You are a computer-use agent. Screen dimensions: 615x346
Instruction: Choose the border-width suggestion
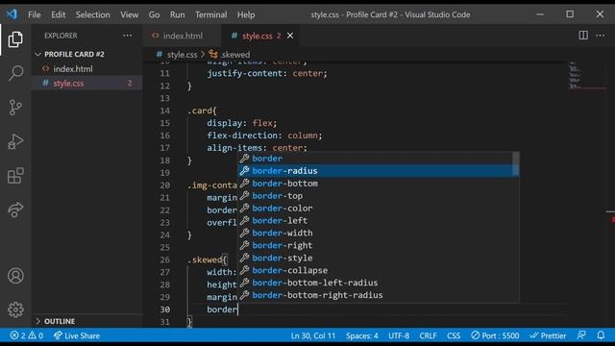(x=378, y=233)
